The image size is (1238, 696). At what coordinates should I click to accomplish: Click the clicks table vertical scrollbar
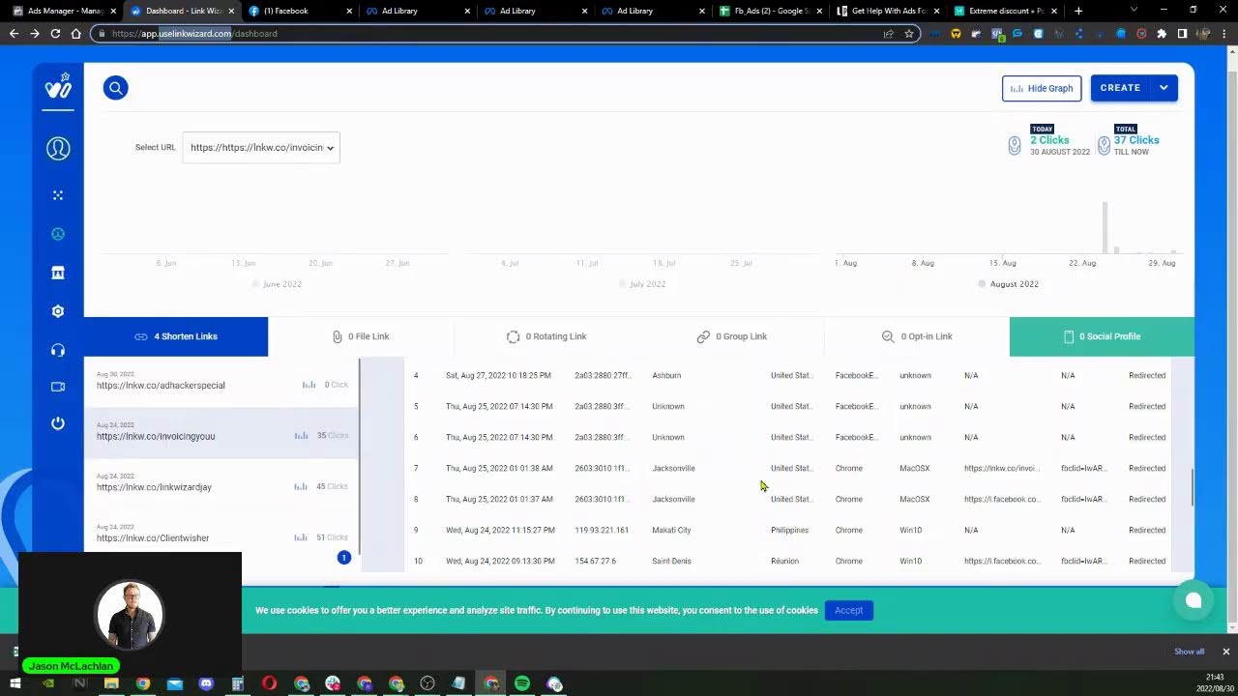coord(1192,488)
